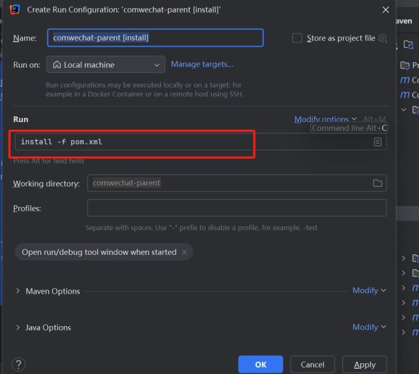Open the help question mark icon
419x374 pixels.
[x=19, y=364]
